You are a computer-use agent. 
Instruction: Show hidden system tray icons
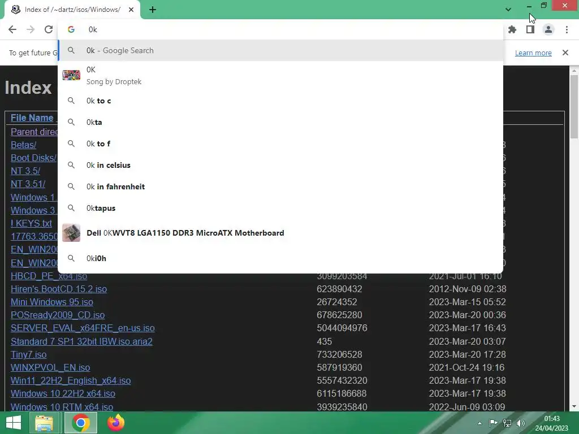(479, 423)
